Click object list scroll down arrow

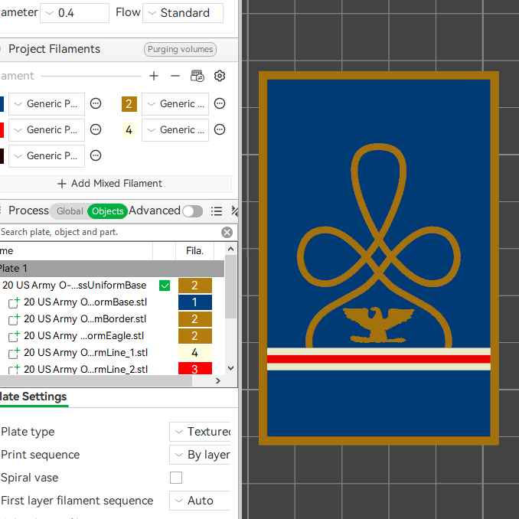[x=231, y=368]
